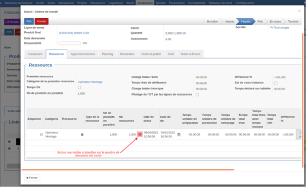The image size is (306, 187).
Task: Select the Prêt status step in status bar
Action: pyautogui.click(x=260, y=21)
